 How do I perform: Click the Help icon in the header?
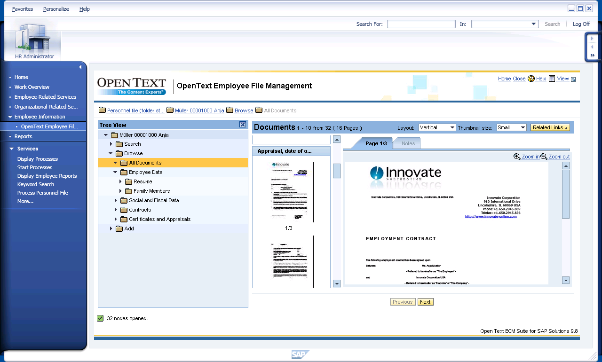click(x=531, y=79)
